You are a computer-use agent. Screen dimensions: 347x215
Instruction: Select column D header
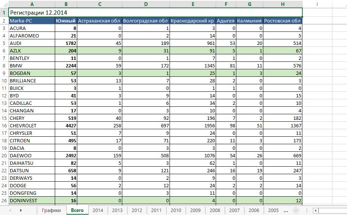coord(146,4)
